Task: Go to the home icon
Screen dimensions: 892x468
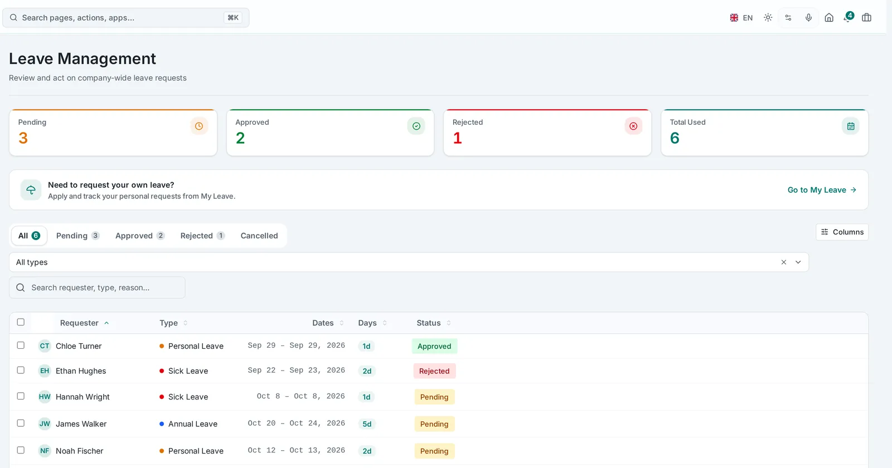Action: tap(829, 18)
